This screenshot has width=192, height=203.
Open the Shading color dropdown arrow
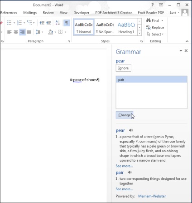tap(55, 32)
